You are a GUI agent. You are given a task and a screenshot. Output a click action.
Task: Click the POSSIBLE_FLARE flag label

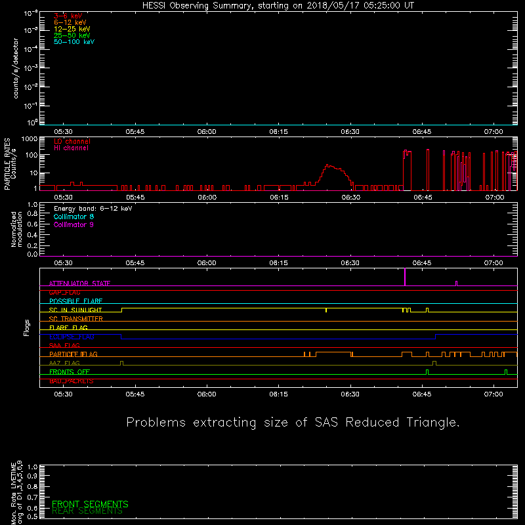[x=75, y=301]
